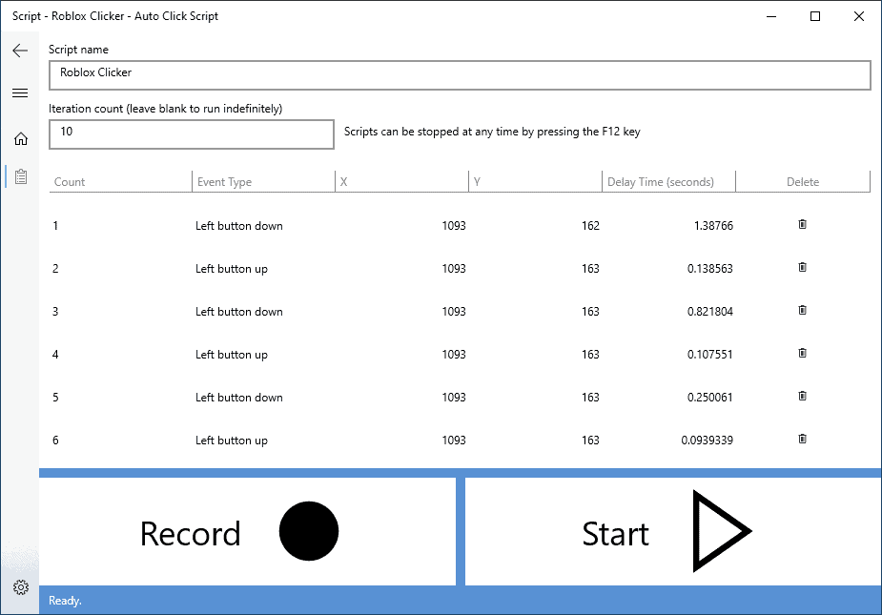882x615 pixels.
Task: Remove event 4 with its trash icon
Action: tap(802, 354)
